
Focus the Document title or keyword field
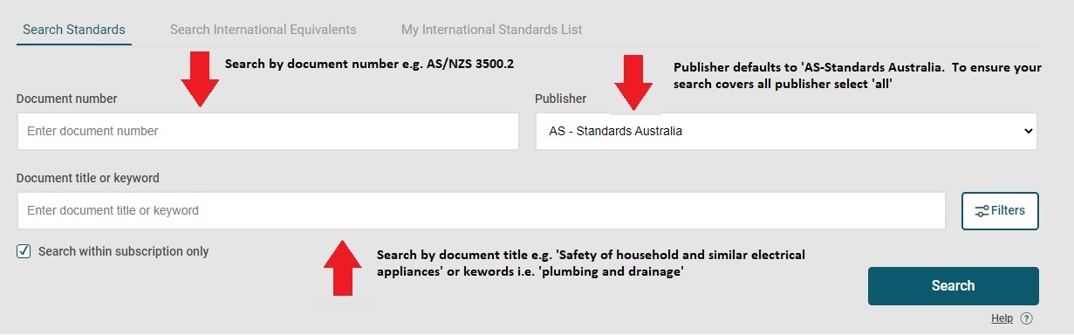[481, 211]
